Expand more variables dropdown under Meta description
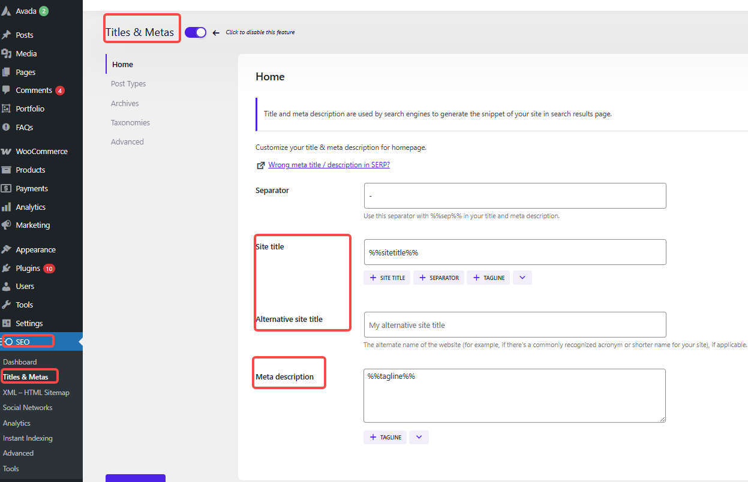Viewport: 748px width, 482px height. [x=419, y=437]
